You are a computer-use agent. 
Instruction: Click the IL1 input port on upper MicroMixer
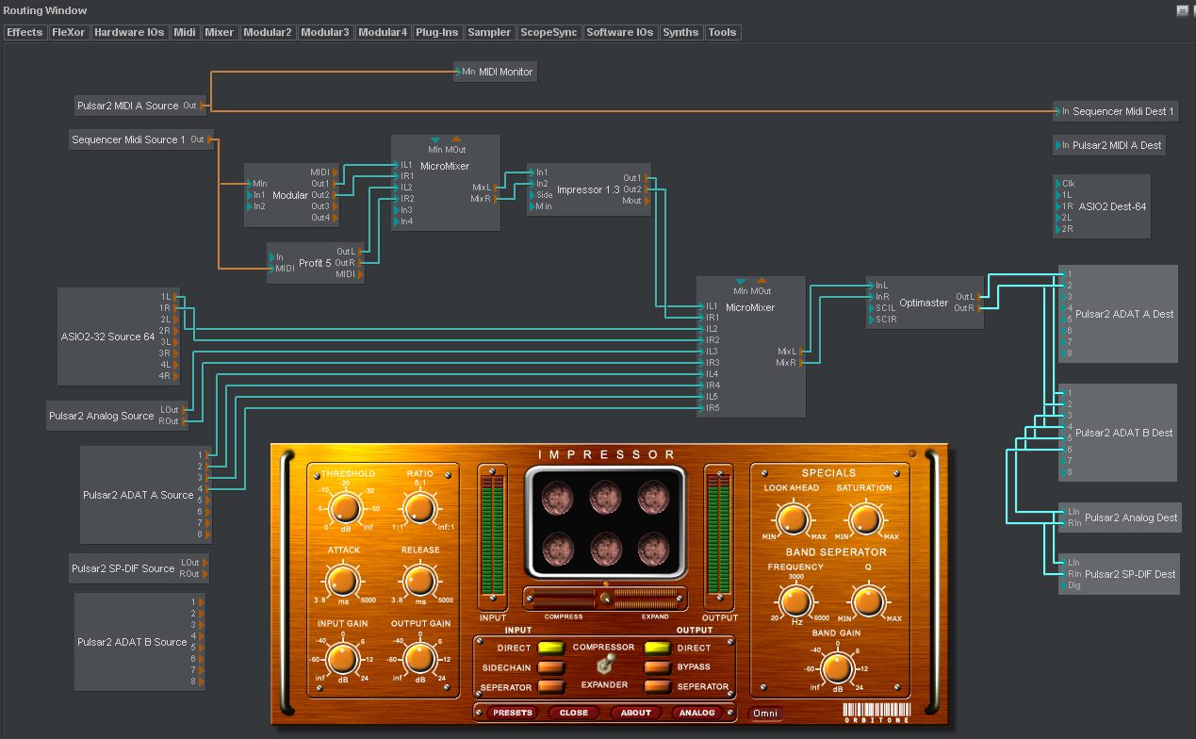pos(397,163)
